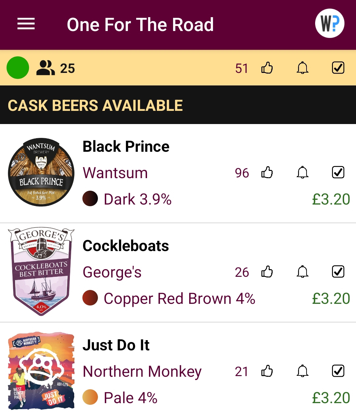Toggle the pub's check-in checkbox
Image resolution: width=356 pixels, height=416 pixels.
338,68
